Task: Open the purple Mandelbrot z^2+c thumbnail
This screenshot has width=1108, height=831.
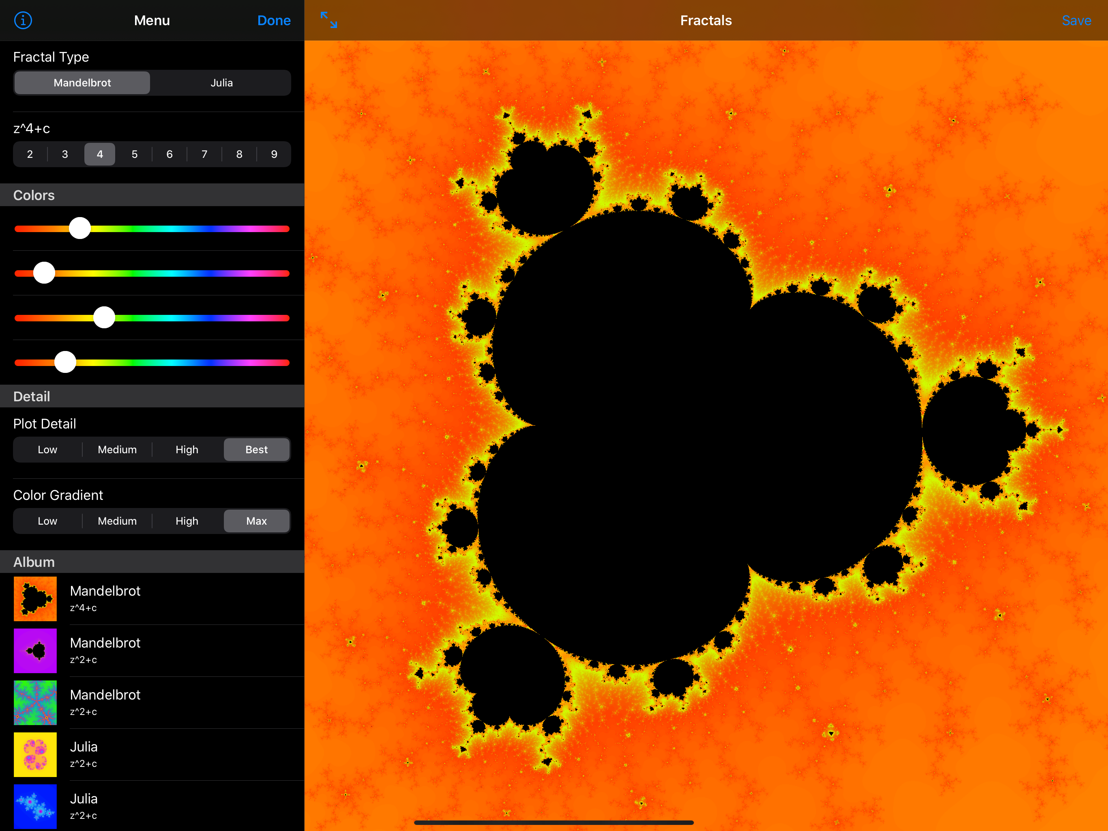Action: [35, 650]
